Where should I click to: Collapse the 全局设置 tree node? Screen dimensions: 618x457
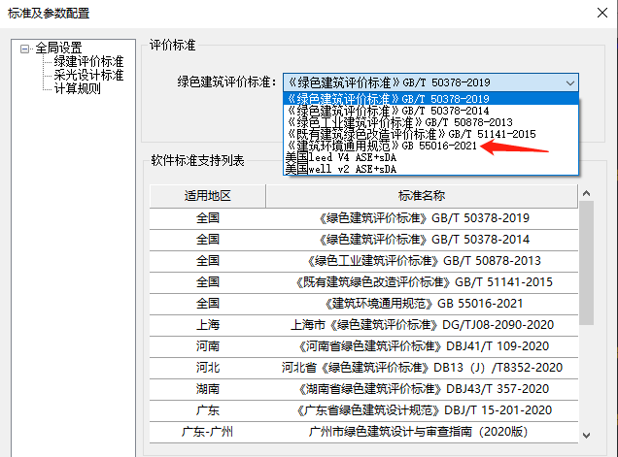pyautogui.click(x=25, y=49)
